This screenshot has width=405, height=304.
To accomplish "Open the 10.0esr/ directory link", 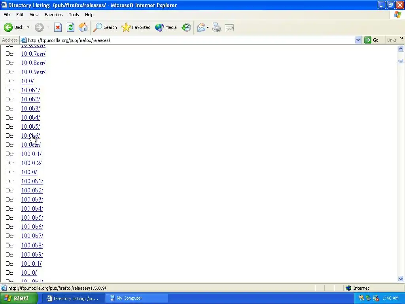I will tap(31, 145).
